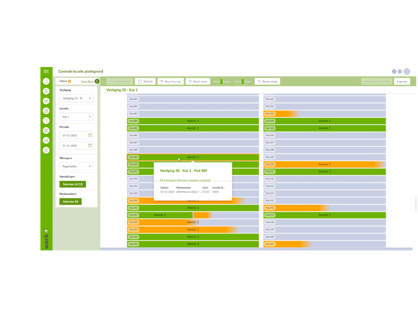The height and width of the screenshot is (318, 418).
Task: Click the Reset filters link
Action: point(87,81)
